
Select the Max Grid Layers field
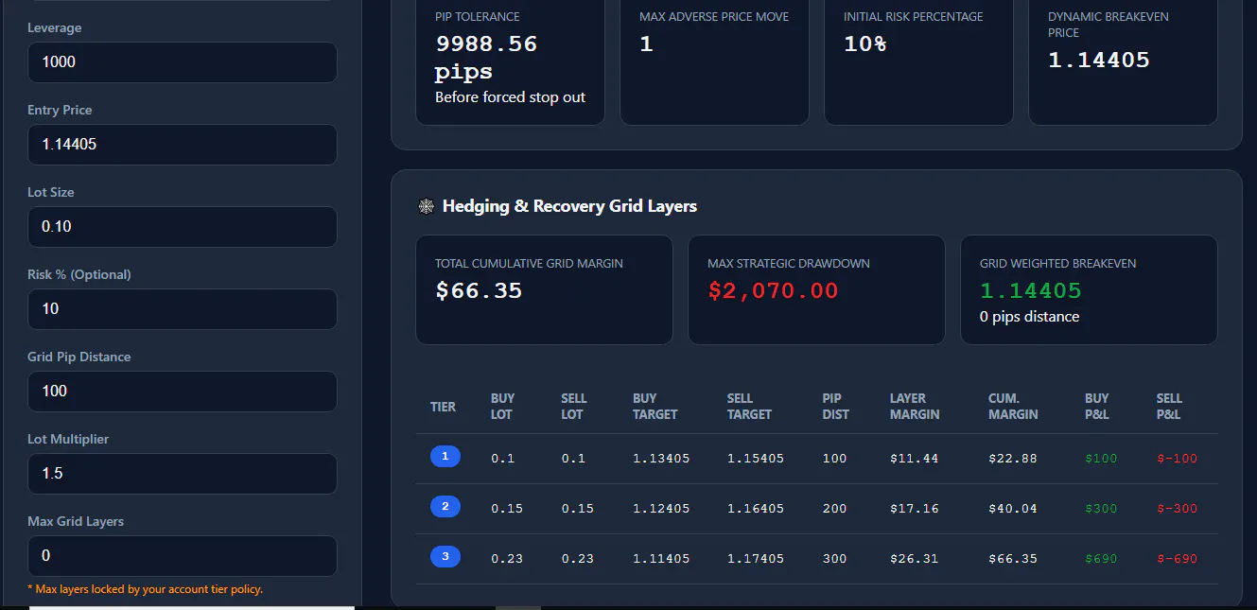click(183, 556)
